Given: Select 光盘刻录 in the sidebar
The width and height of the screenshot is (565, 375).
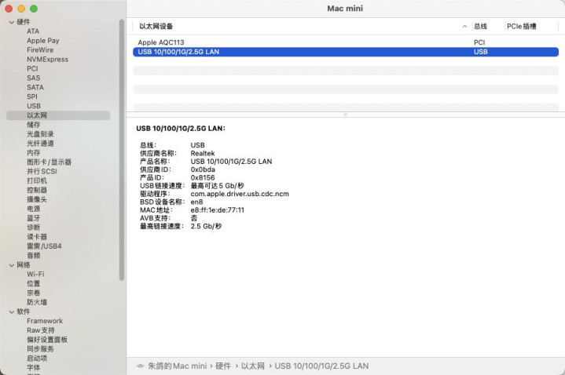Looking at the screenshot, I should [40, 134].
